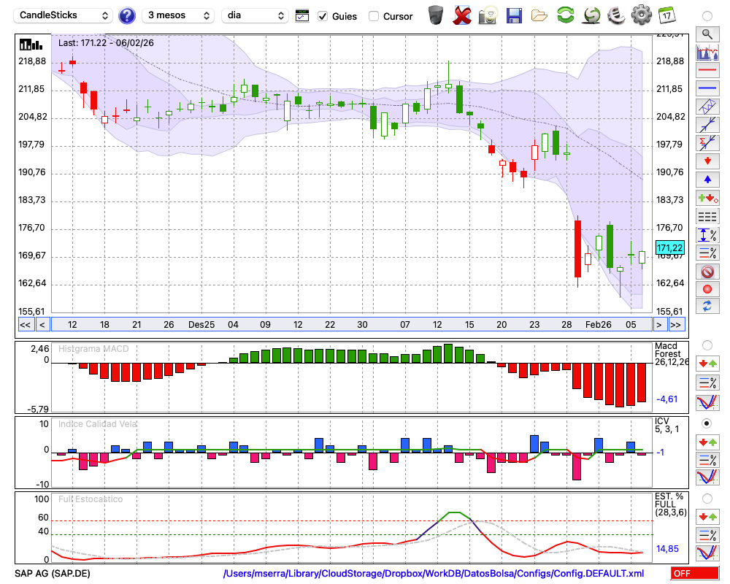Click the green plus red arrow icon
730x584 pixels.
pyautogui.click(x=707, y=198)
